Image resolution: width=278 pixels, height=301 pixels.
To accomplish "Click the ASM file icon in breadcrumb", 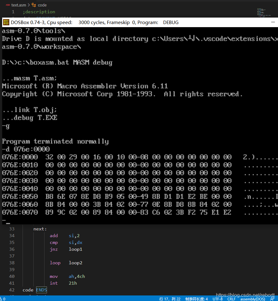I will tap(8, 5).
